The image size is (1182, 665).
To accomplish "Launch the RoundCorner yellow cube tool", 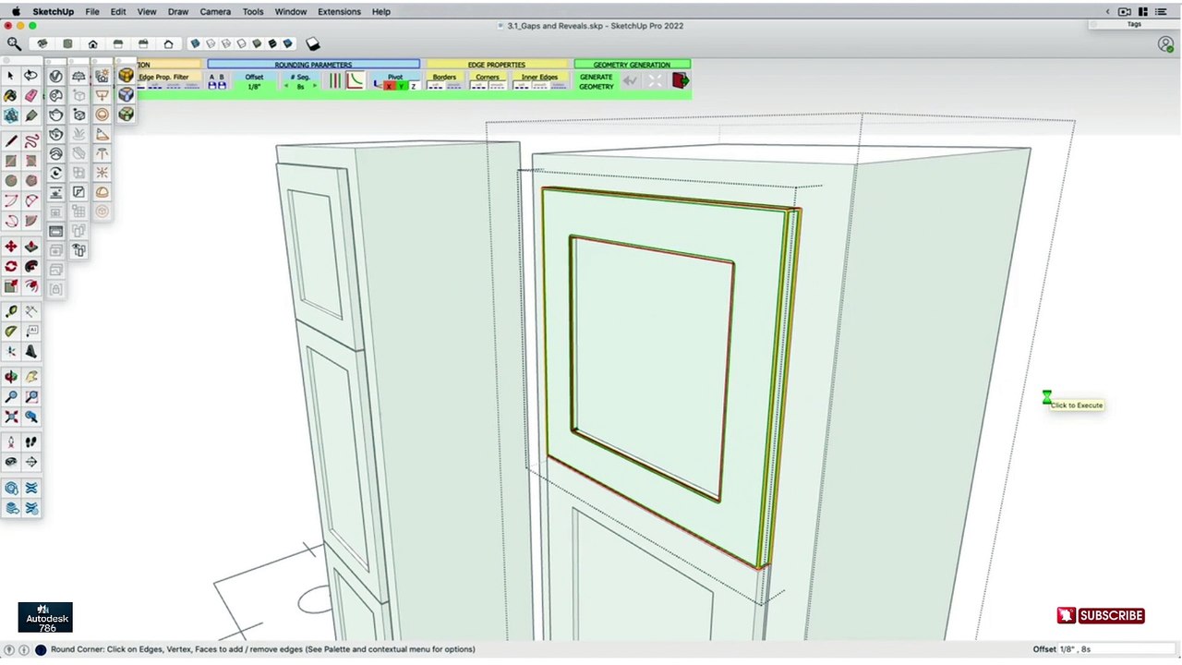I will pos(126,75).
